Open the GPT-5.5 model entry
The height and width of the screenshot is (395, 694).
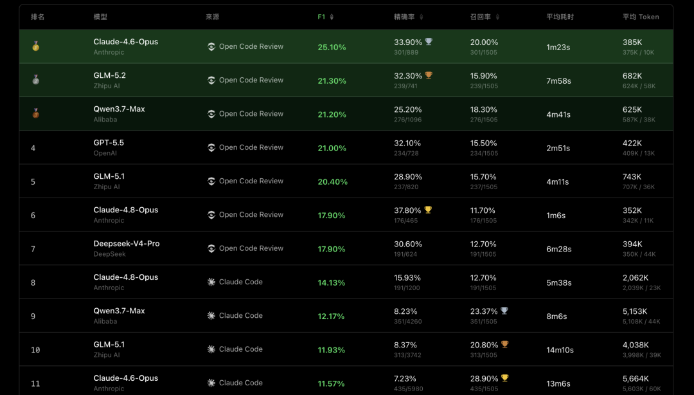click(x=109, y=143)
